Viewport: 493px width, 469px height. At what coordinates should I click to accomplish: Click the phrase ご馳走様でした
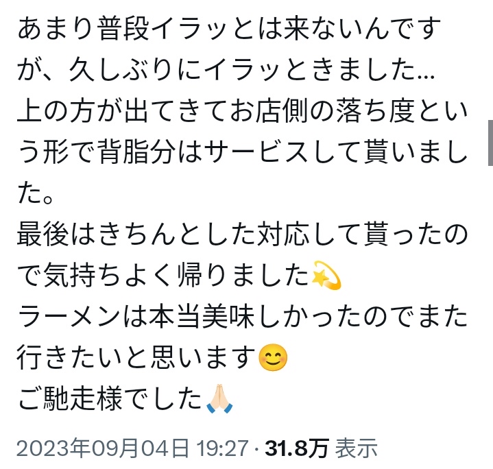[x=110, y=398]
